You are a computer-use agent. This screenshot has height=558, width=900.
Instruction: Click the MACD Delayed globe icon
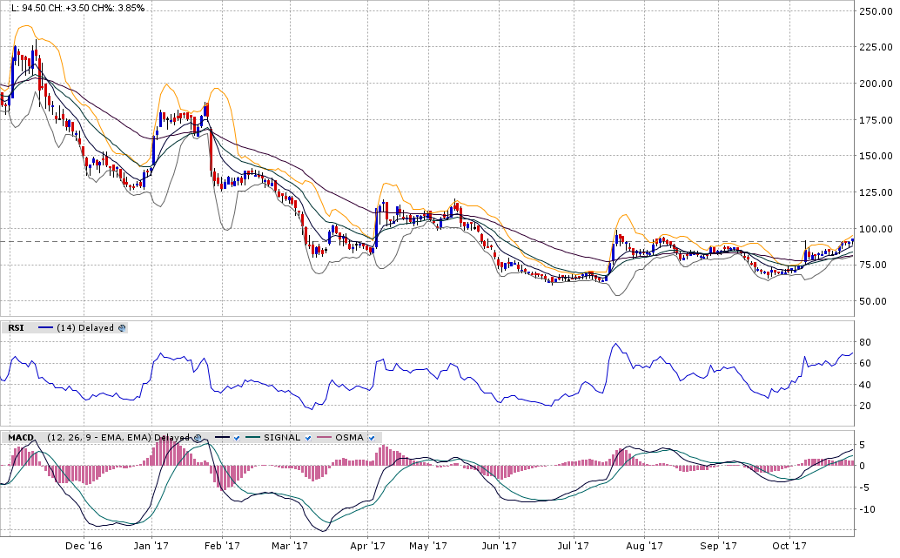coord(198,437)
